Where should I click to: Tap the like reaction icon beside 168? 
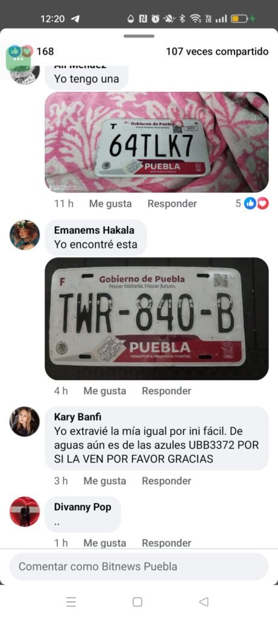pyautogui.click(x=14, y=51)
